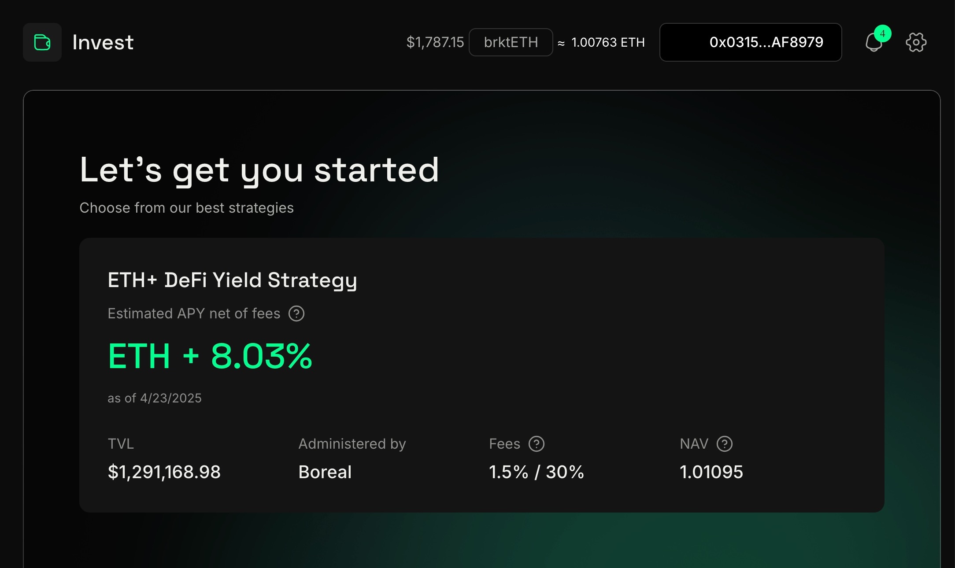Click the $1,787.15 balance amount
The image size is (955, 568).
pyautogui.click(x=435, y=42)
